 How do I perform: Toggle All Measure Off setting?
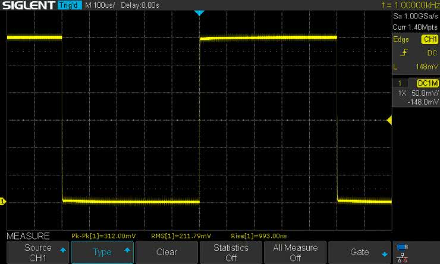point(295,252)
